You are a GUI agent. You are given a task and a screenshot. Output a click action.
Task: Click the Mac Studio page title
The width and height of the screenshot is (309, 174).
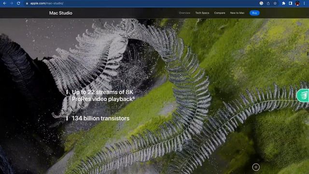tap(61, 13)
